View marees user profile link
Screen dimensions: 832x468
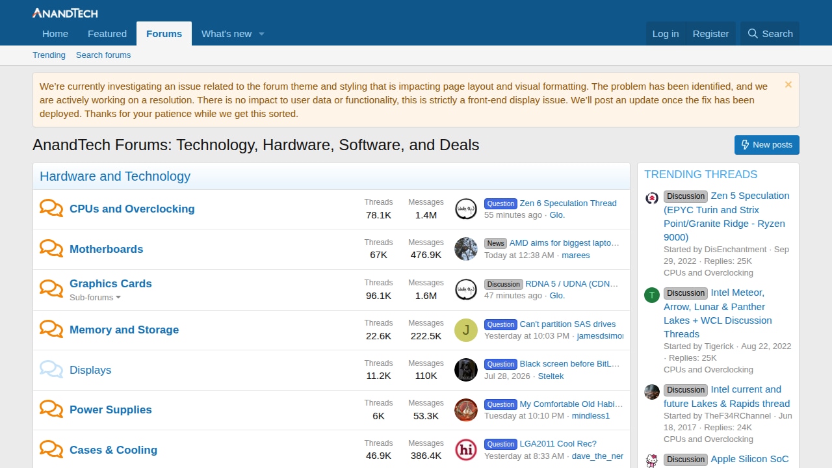click(x=576, y=255)
